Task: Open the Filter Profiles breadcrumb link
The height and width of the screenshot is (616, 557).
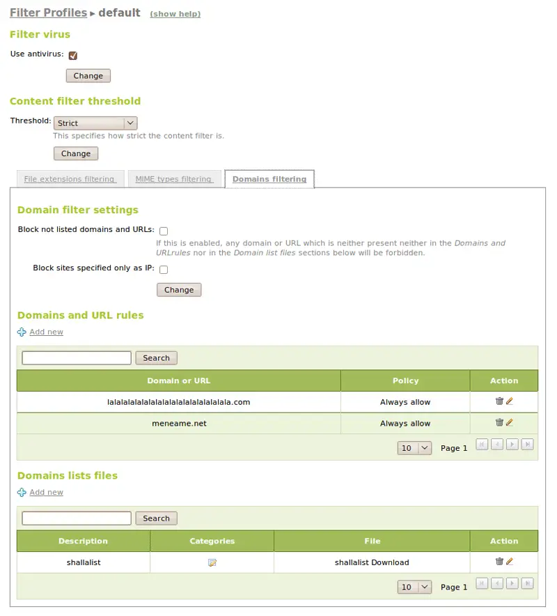Action: click(x=48, y=13)
